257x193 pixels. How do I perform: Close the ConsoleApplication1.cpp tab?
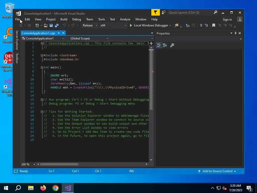[x=63, y=33]
